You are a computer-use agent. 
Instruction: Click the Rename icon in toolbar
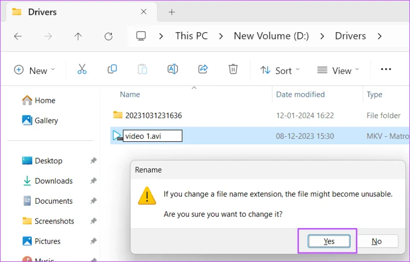173,69
